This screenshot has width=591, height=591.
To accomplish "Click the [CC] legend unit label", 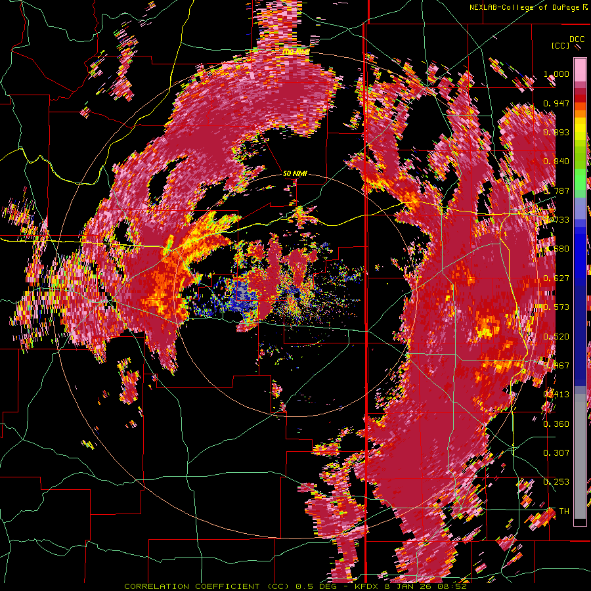I will (x=560, y=45).
